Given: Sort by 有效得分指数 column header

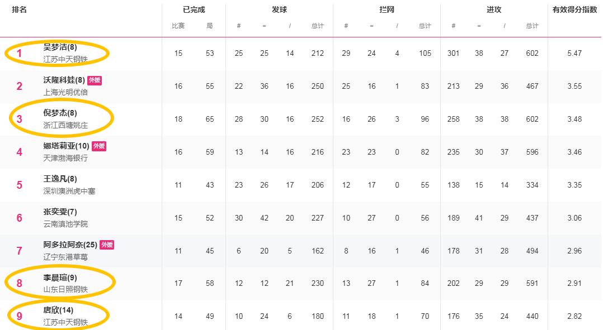Looking at the screenshot, I should (x=574, y=9).
